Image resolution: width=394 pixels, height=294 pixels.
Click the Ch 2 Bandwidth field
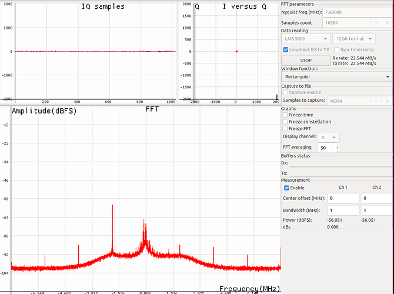(377, 211)
